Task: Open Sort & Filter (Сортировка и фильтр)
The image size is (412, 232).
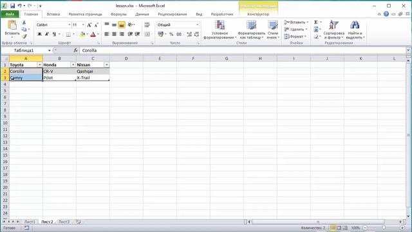Action: click(x=333, y=30)
